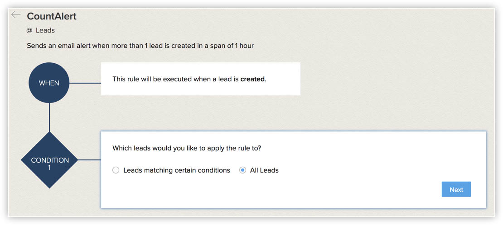Click the "Which leads would you like" question
Screen dimensions: 503x225
(x=186, y=148)
